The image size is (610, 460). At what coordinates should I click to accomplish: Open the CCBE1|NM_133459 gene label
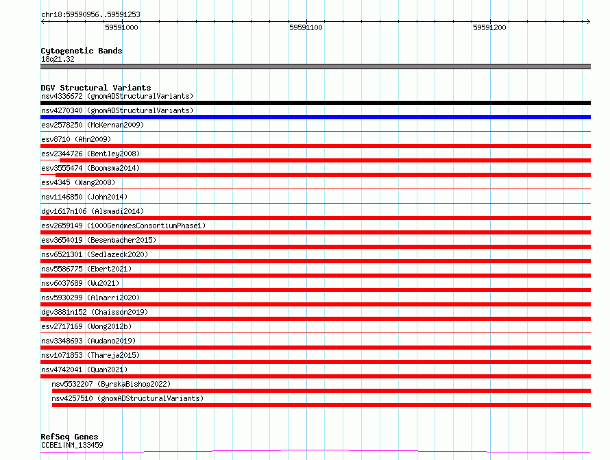[x=72, y=445]
